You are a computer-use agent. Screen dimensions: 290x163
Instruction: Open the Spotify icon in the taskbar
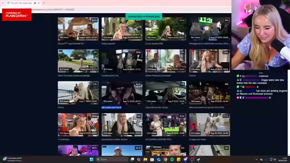[172, 159]
